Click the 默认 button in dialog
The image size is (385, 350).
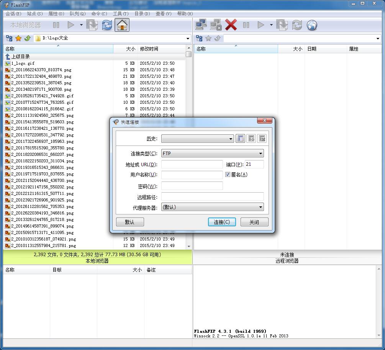(130, 222)
